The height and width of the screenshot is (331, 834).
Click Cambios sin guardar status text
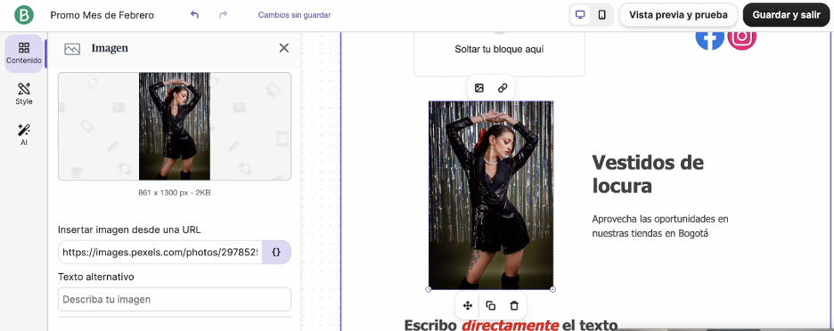[294, 15]
